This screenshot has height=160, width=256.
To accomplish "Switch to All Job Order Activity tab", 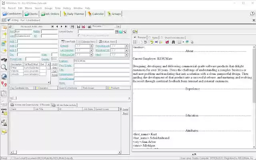I will pos(64,105).
